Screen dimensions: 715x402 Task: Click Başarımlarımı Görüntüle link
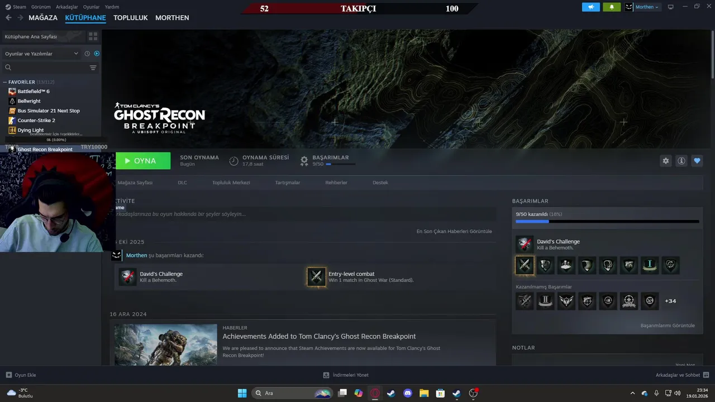pos(668,326)
